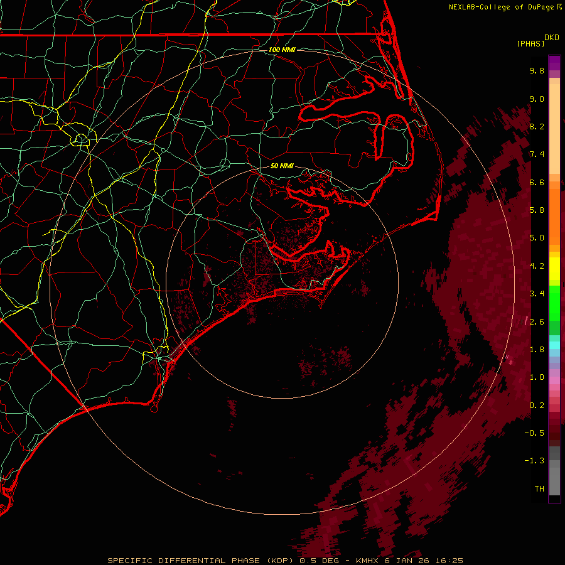Click the 0.2 value on color scale
The image size is (565, 565).
coord(537,406)
